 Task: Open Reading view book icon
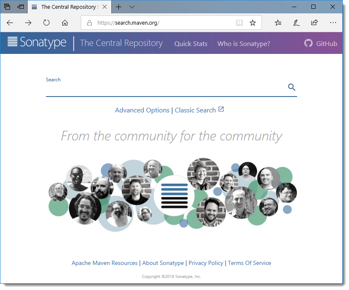(239, 23)
